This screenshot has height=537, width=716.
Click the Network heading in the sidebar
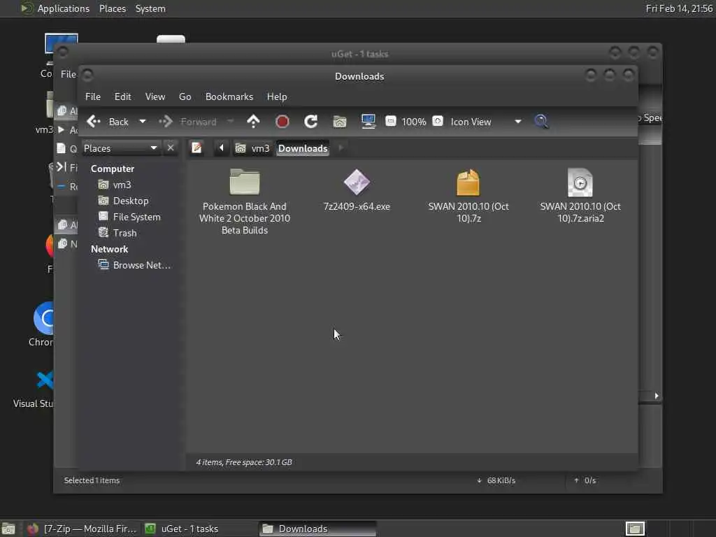point(109,249)
